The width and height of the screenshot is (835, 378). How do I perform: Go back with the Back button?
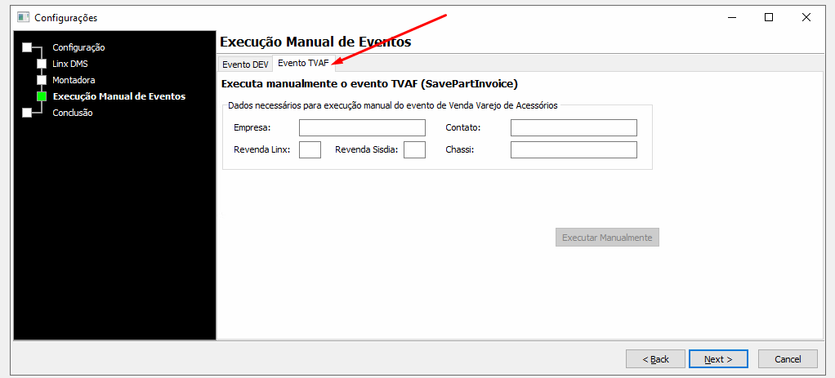coord(655,359)
